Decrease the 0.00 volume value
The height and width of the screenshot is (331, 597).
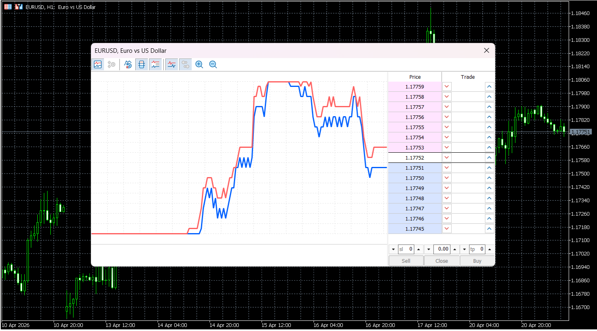[x=429, y=249]
